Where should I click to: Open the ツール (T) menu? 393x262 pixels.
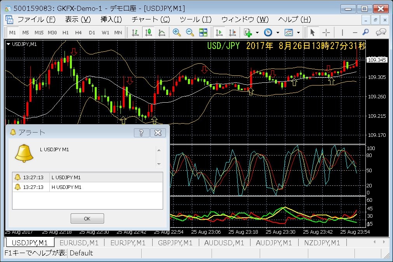pyautogui.click(x=195, y=19)
